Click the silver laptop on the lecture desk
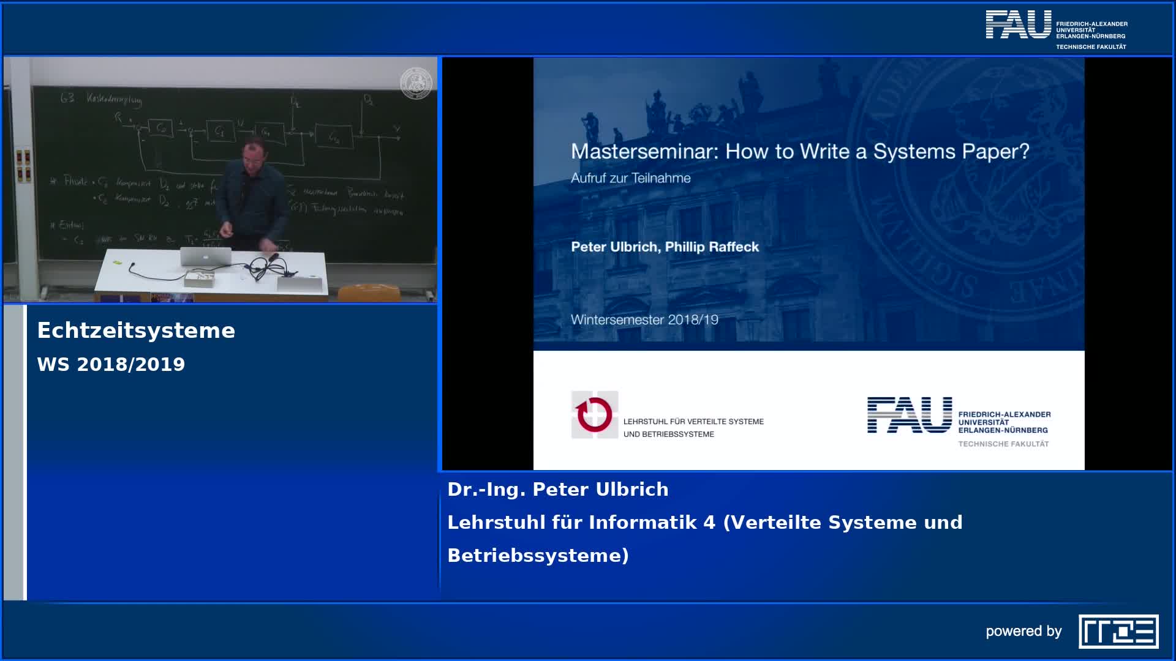The height and width of the screenshot is (661, 1176). [x=205, y=256]
